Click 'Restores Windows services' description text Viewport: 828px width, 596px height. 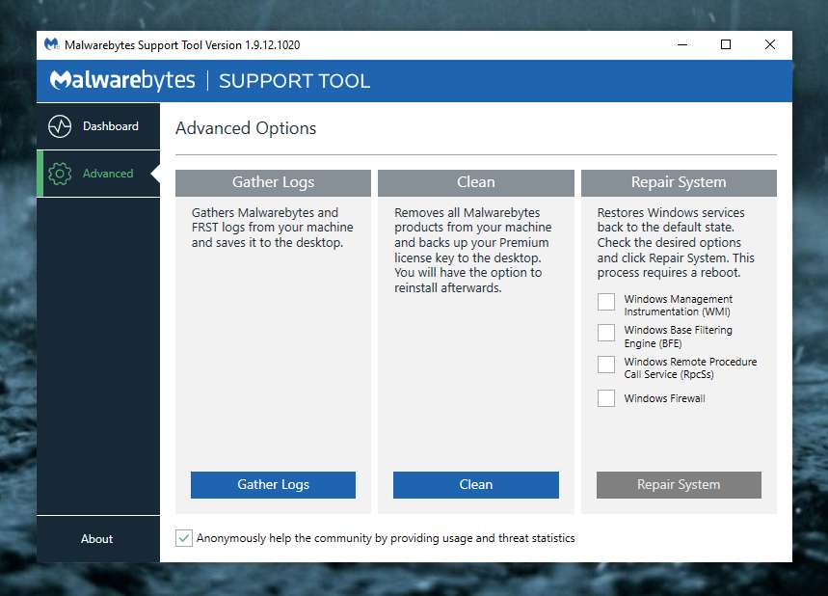point(676,242)
